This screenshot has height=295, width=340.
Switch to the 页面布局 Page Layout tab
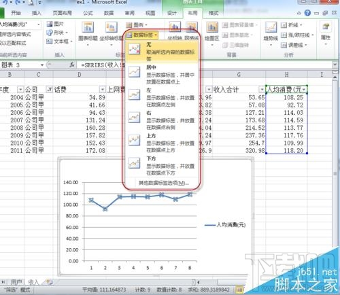point(62,13)
